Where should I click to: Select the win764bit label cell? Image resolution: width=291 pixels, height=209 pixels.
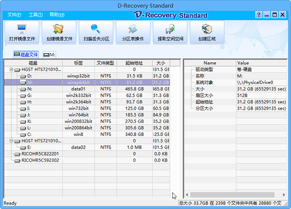click(79, 115)
